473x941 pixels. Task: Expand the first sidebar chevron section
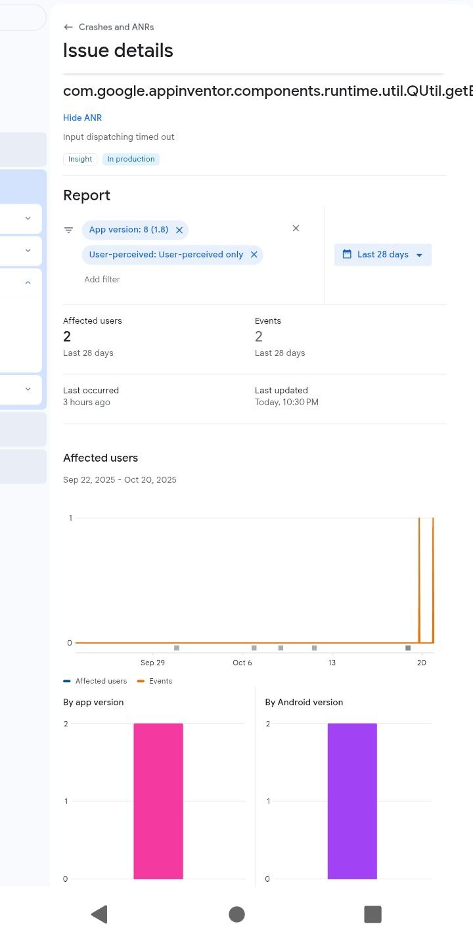28,218
